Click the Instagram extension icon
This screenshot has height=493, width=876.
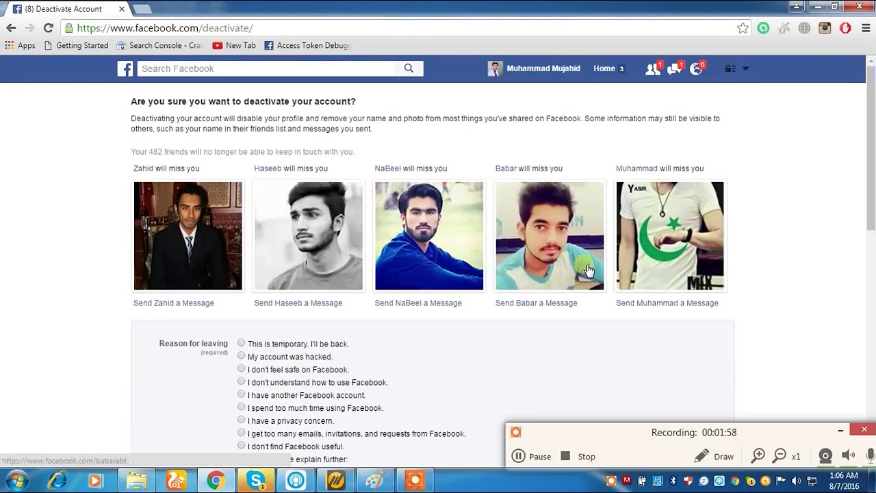tap(825, 28)
